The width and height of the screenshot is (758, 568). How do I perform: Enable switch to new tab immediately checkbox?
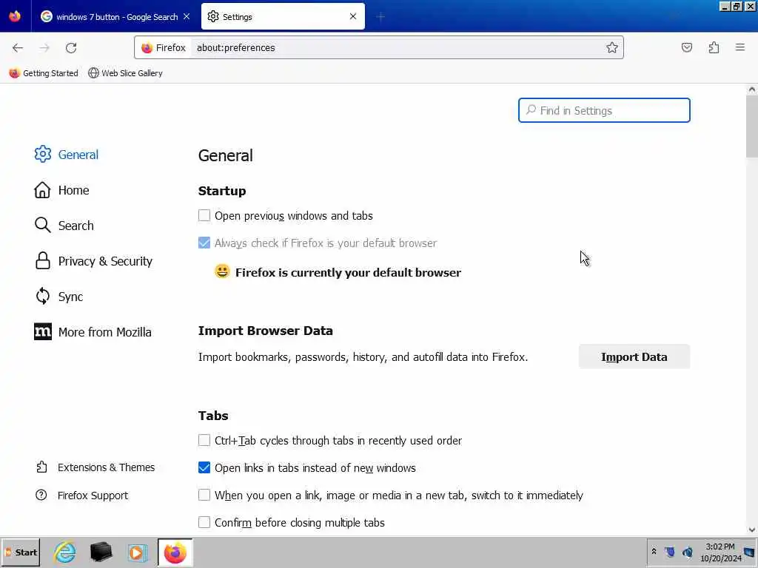[204, 495]
